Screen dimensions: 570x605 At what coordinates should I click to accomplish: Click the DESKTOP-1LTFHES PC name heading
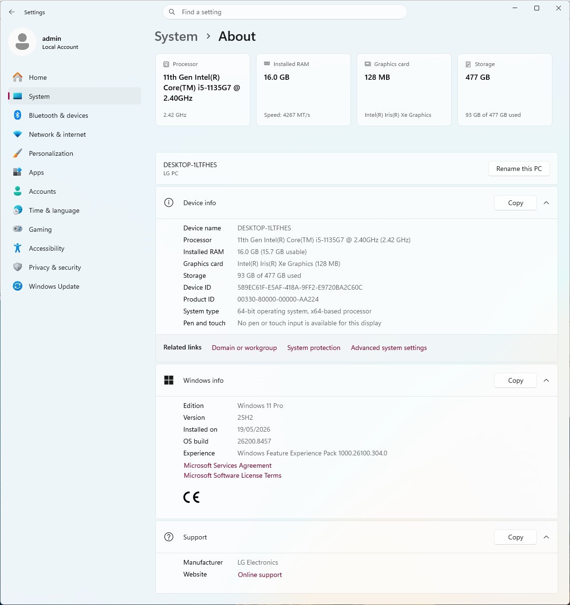(x=190, y=165)
